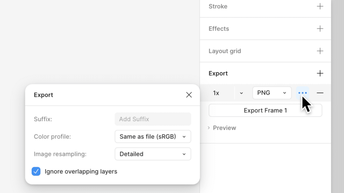The image size is (344, 193).
Task: Select the 1x export scale value
Action: 217,93
